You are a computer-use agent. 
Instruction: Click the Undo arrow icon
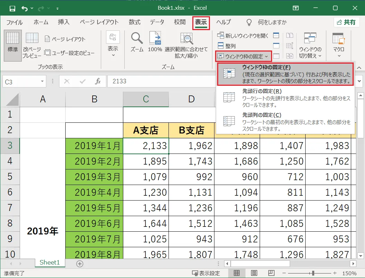(x=25, y=9)
